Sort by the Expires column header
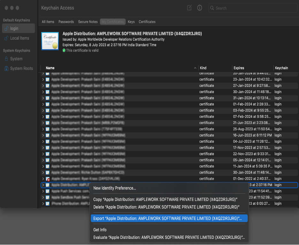299x245 pixels. pos(239,68)
